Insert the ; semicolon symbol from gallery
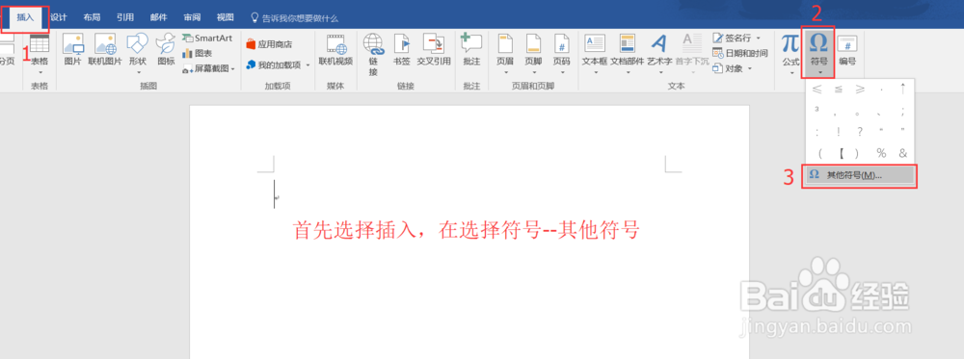 tap(902, 112)
